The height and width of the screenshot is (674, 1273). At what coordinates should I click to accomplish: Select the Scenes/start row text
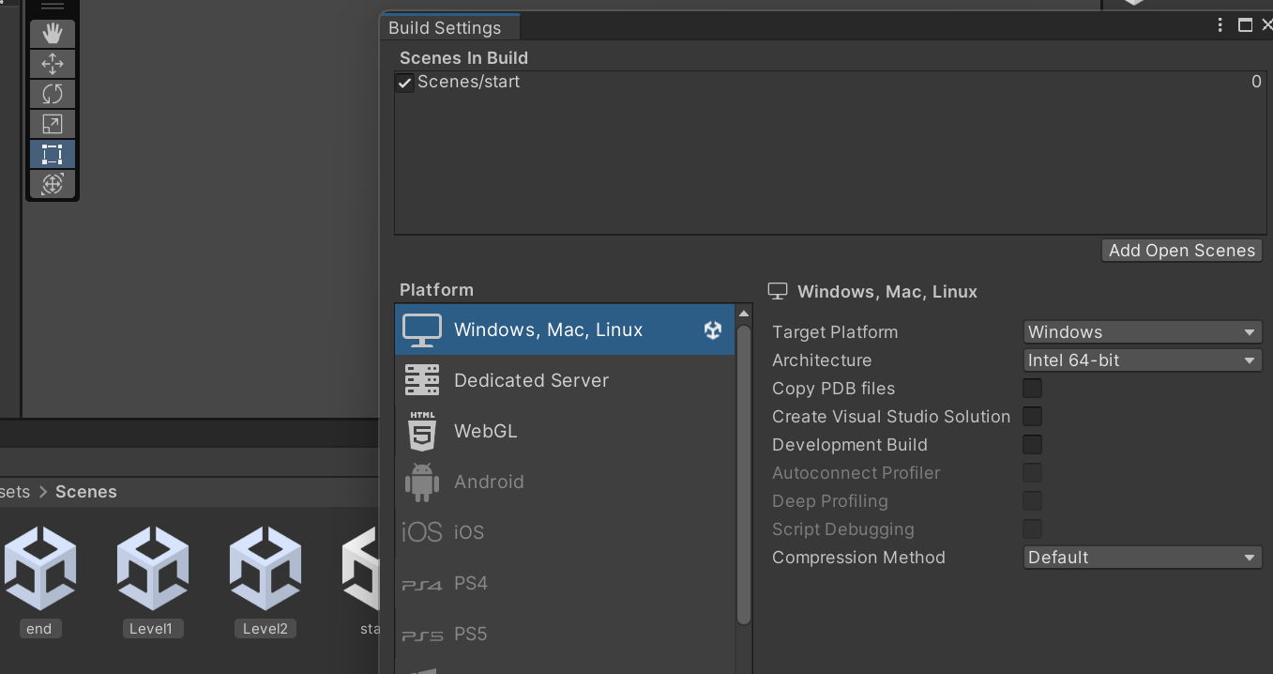pos(469,82)
